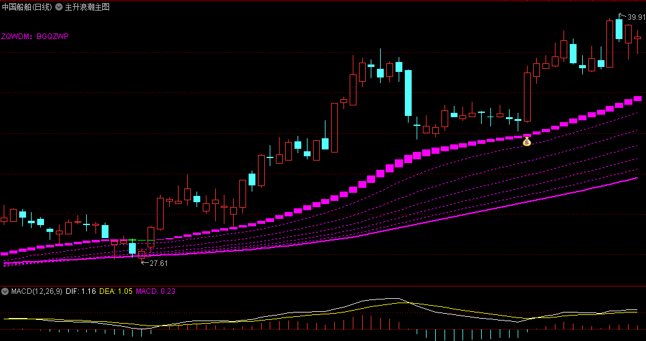Click the 中国船舶(日线) chart title
646x341 pixels.
[x=27, y=7]
